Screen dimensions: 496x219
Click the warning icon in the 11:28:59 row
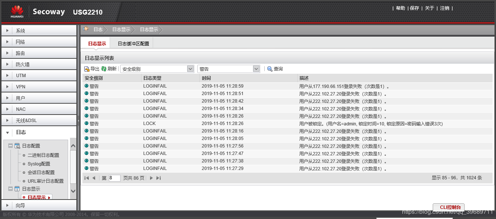point(86,86)
